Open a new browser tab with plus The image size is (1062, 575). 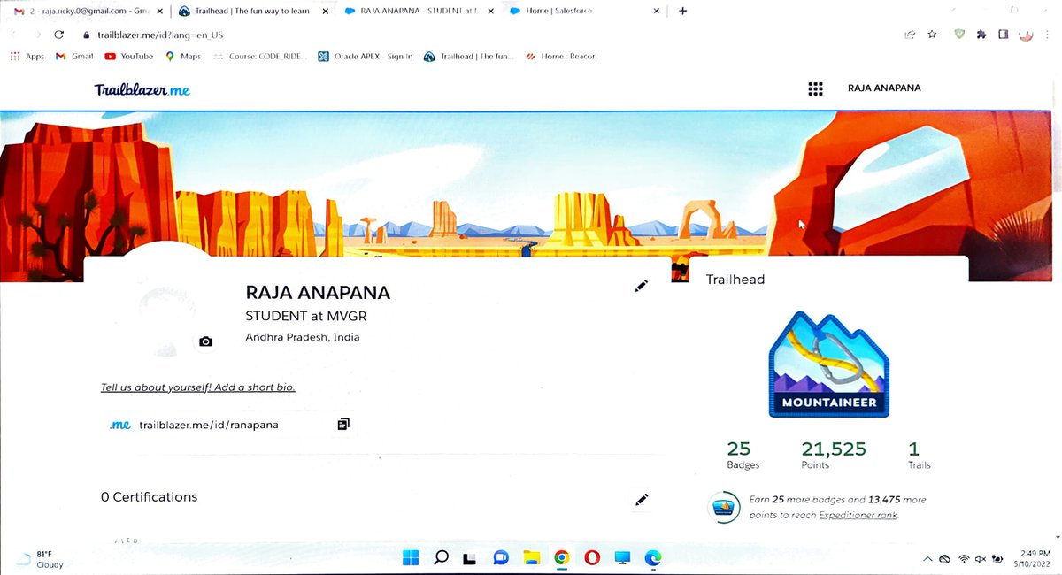click(682, 11)
